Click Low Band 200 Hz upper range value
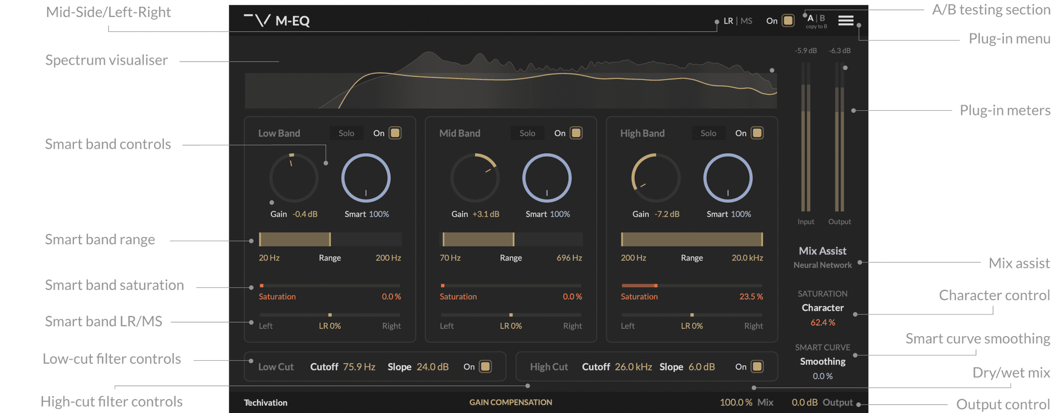This screenshot has width=1051, height=413. (388, 258)
